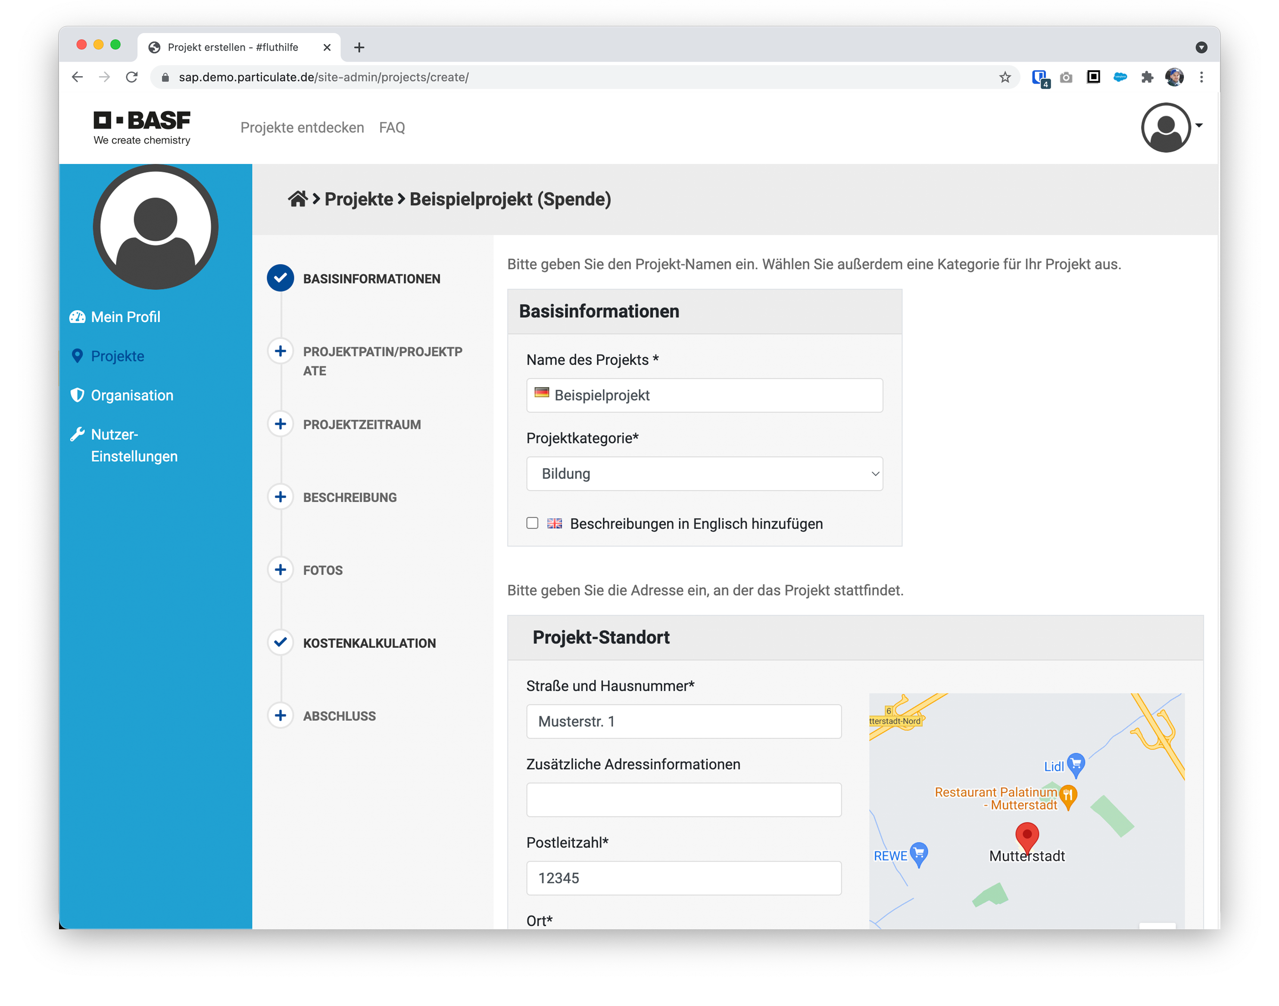Expand the Projektpatin/Projektpate step plus icon

(x=280, y=351)
